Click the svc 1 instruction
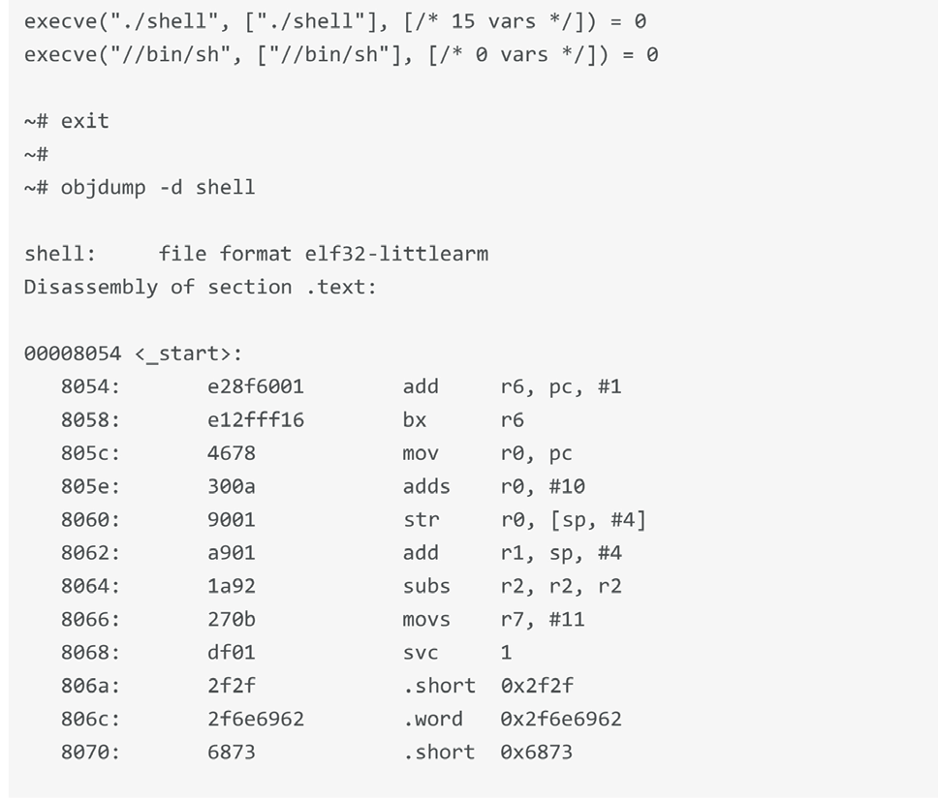This screenshot has height=800, width=938. (457, 653)
